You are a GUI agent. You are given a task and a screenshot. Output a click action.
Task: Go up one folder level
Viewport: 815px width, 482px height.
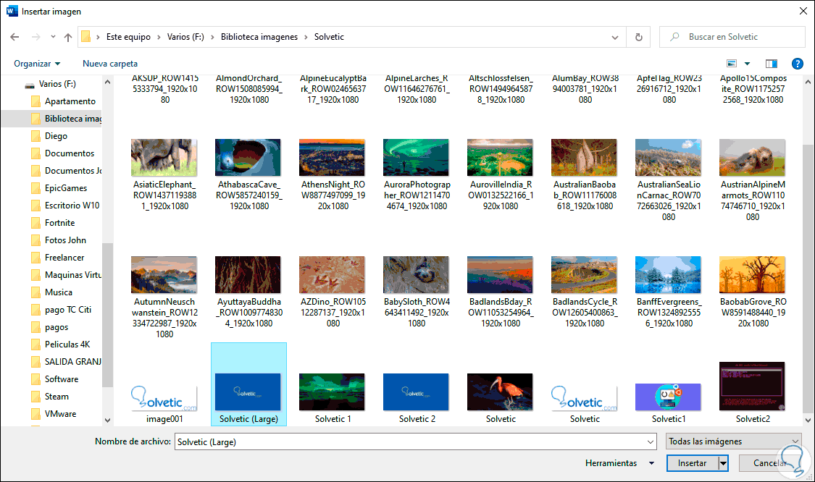pos(68,37)
